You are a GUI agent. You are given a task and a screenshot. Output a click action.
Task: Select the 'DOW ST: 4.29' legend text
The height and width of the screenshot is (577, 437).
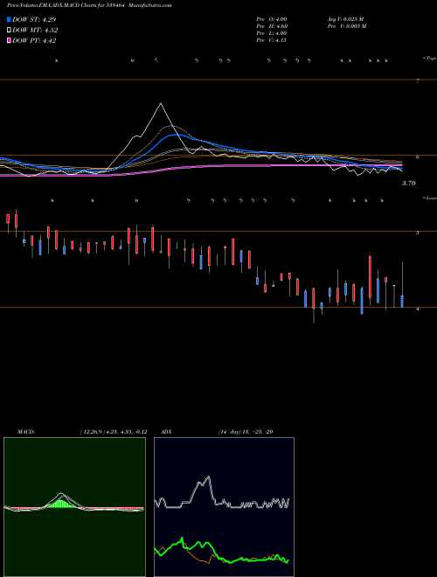click(34, 19)
